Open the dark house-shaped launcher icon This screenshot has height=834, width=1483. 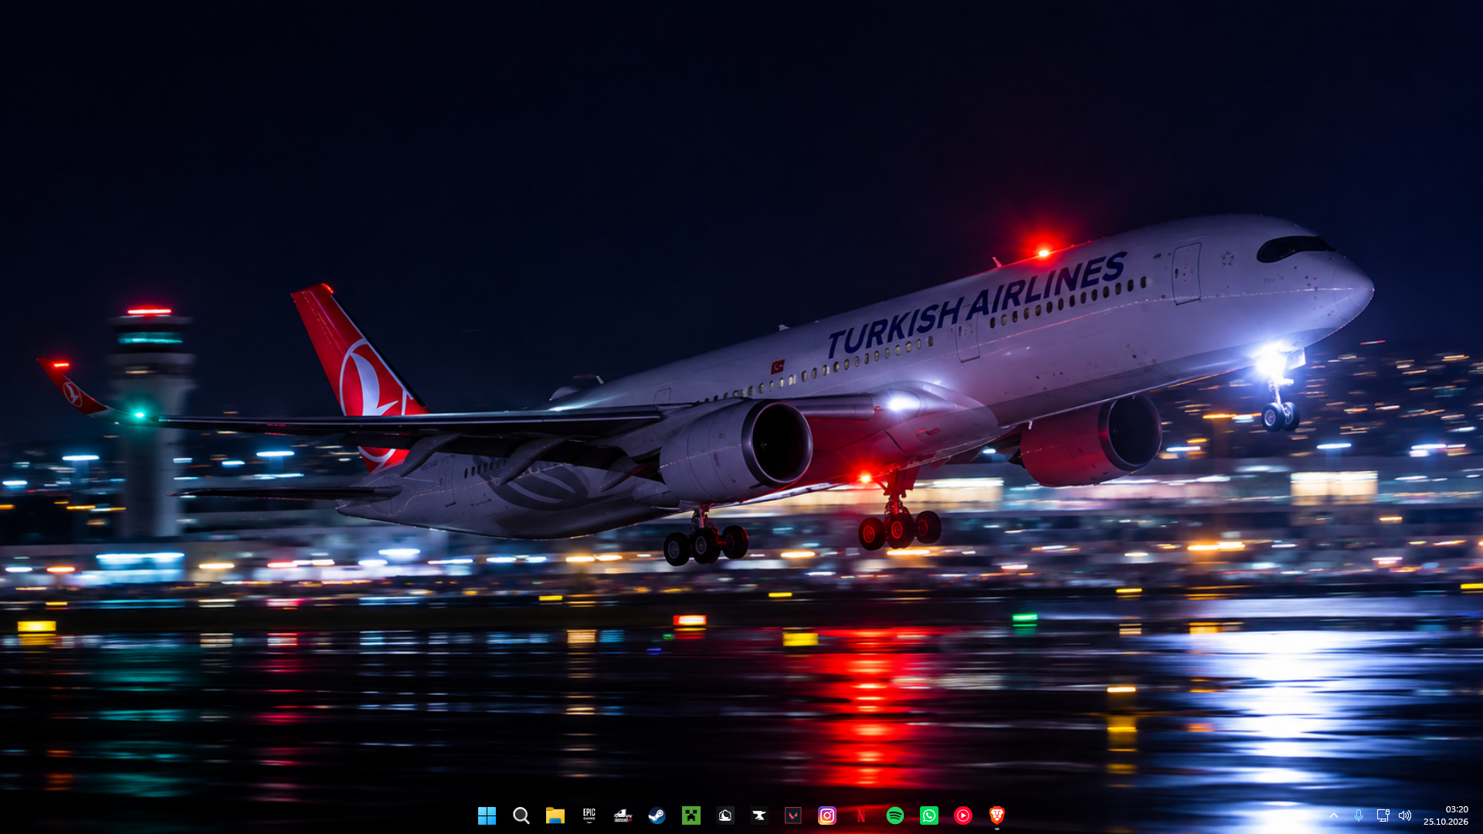click(x=725, y=815)
